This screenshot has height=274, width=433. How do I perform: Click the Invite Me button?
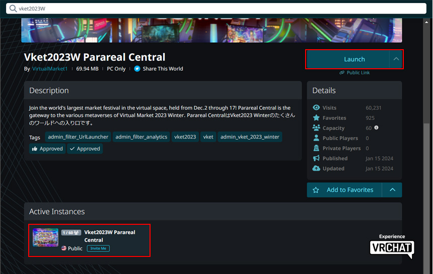pyautogui.click(x=98, y=248)
